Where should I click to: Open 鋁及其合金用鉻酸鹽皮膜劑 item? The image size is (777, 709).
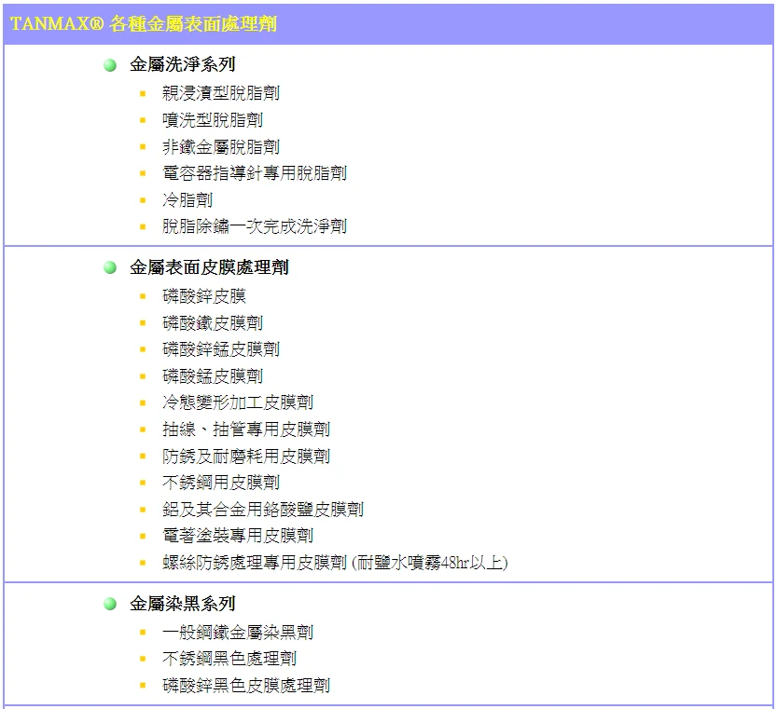pyautogui.click(x=262, y=510)
